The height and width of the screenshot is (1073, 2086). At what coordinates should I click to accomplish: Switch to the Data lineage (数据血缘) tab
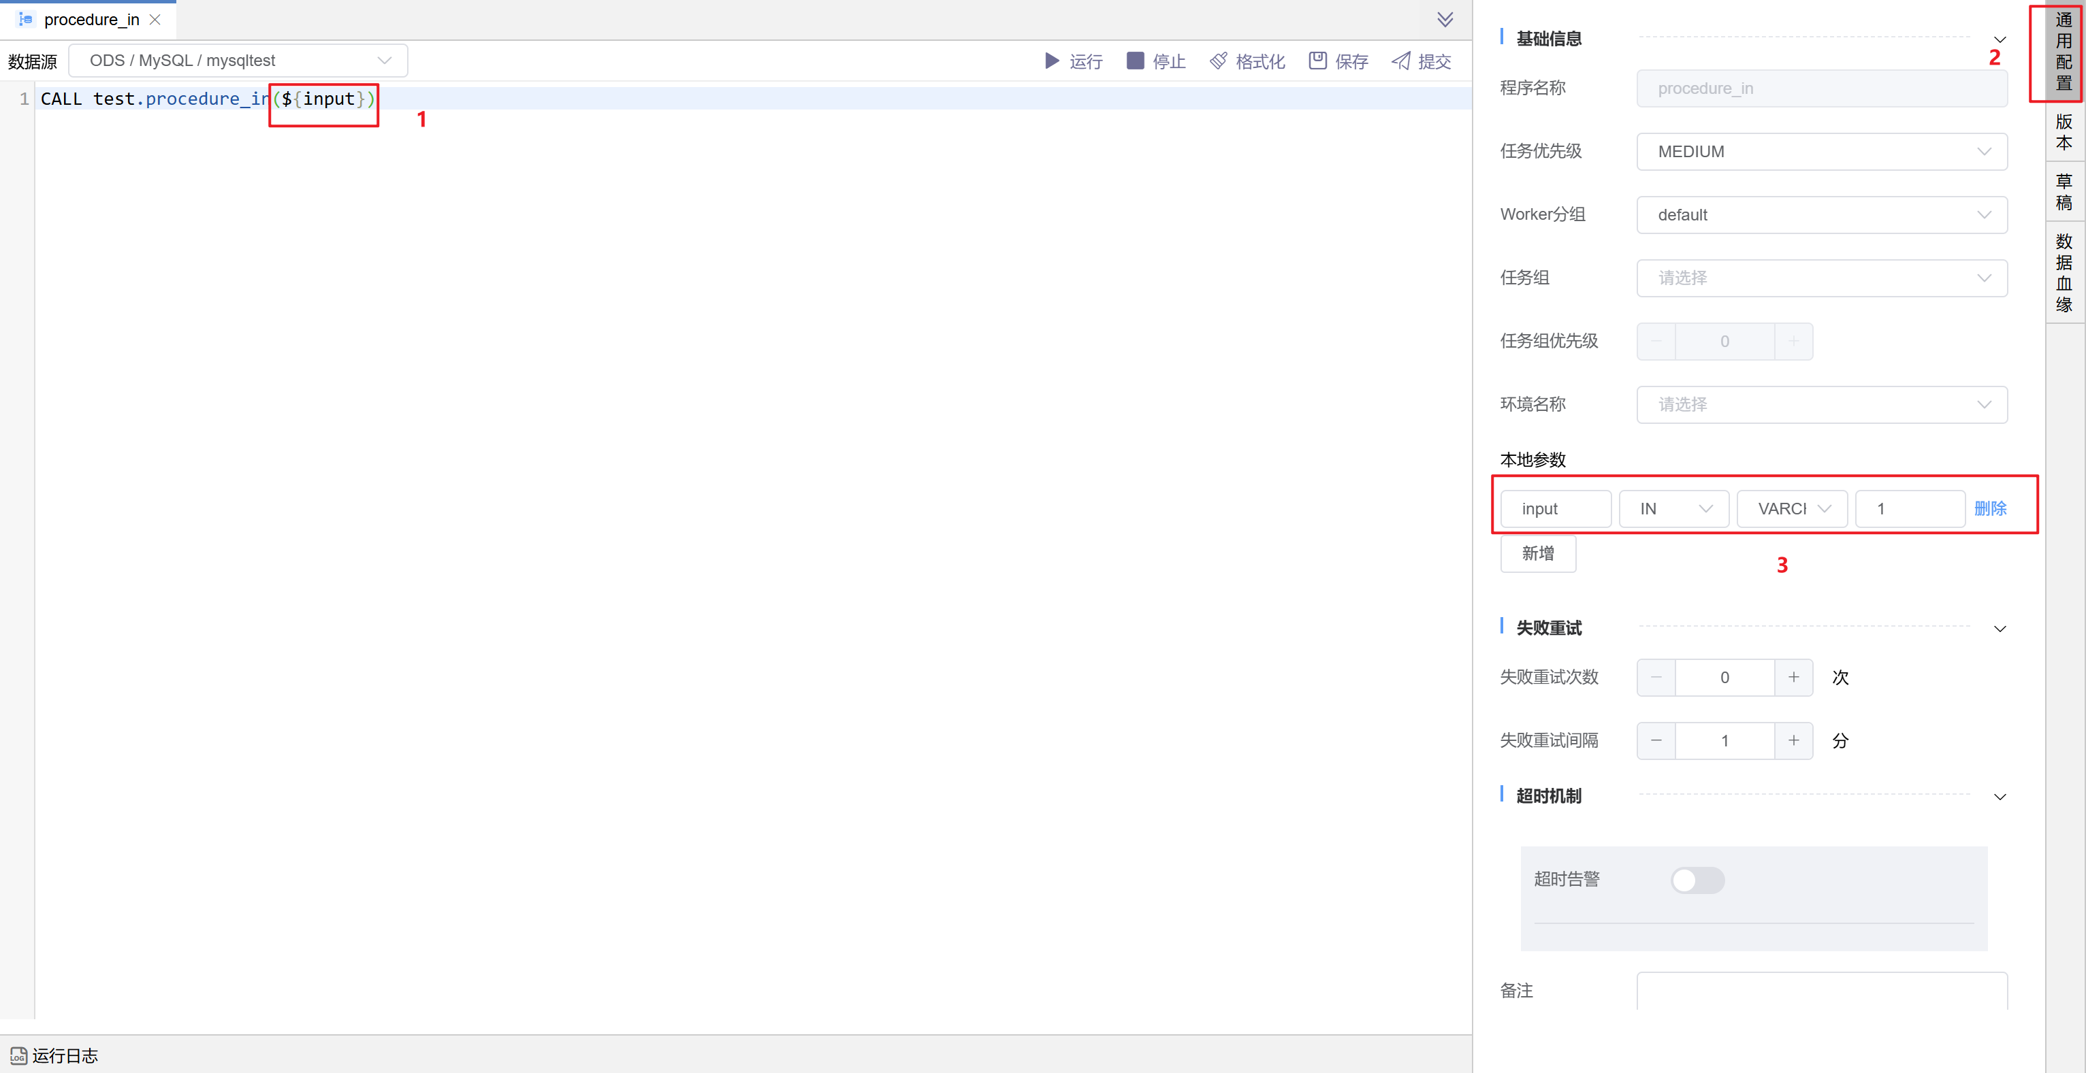click(2064, 273)
